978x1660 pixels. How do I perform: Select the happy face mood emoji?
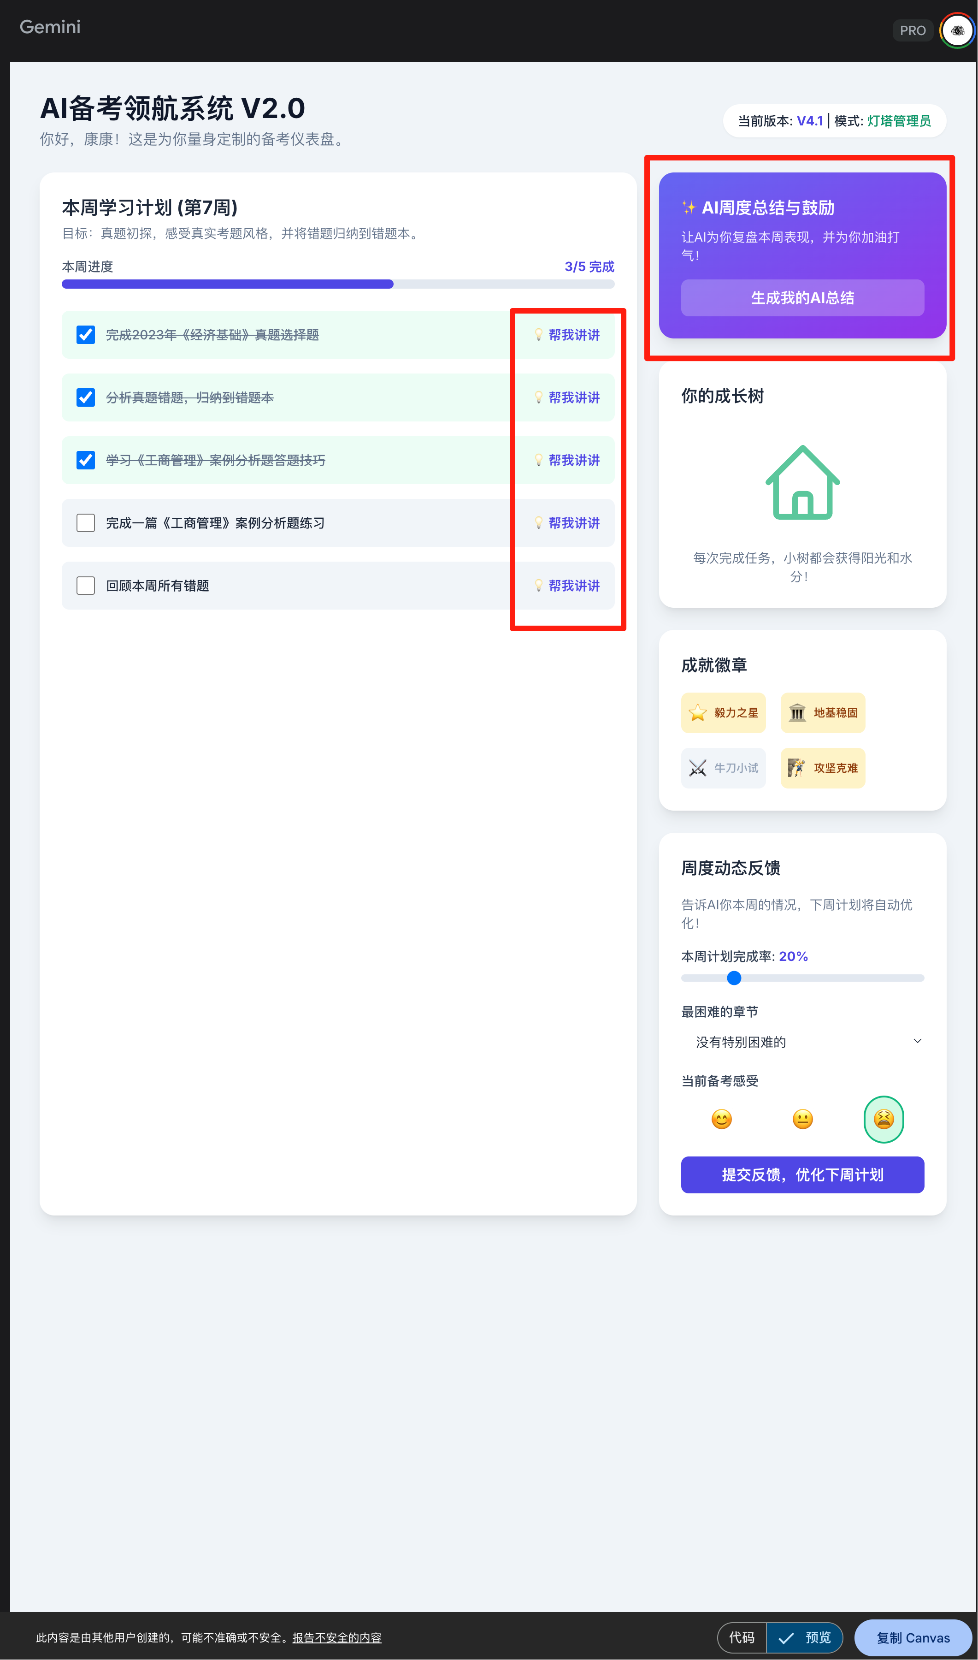pos(722,1120)
